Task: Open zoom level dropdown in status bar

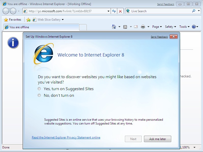Action: coord(194,147)
